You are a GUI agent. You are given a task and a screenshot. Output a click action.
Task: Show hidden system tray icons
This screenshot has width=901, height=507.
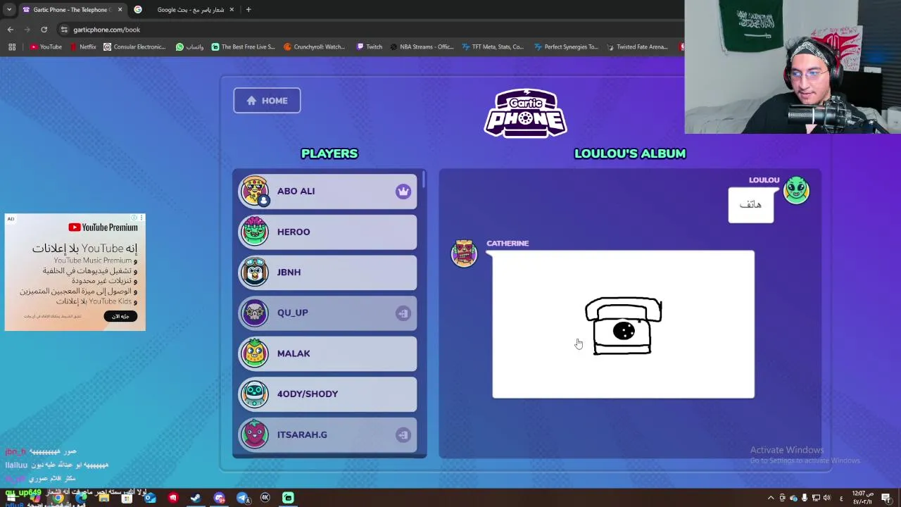(x=770, y=498)
